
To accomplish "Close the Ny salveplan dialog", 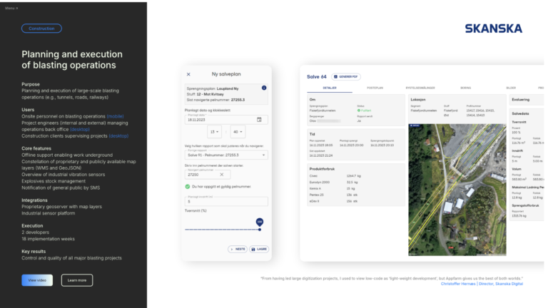I will [188, 74].
